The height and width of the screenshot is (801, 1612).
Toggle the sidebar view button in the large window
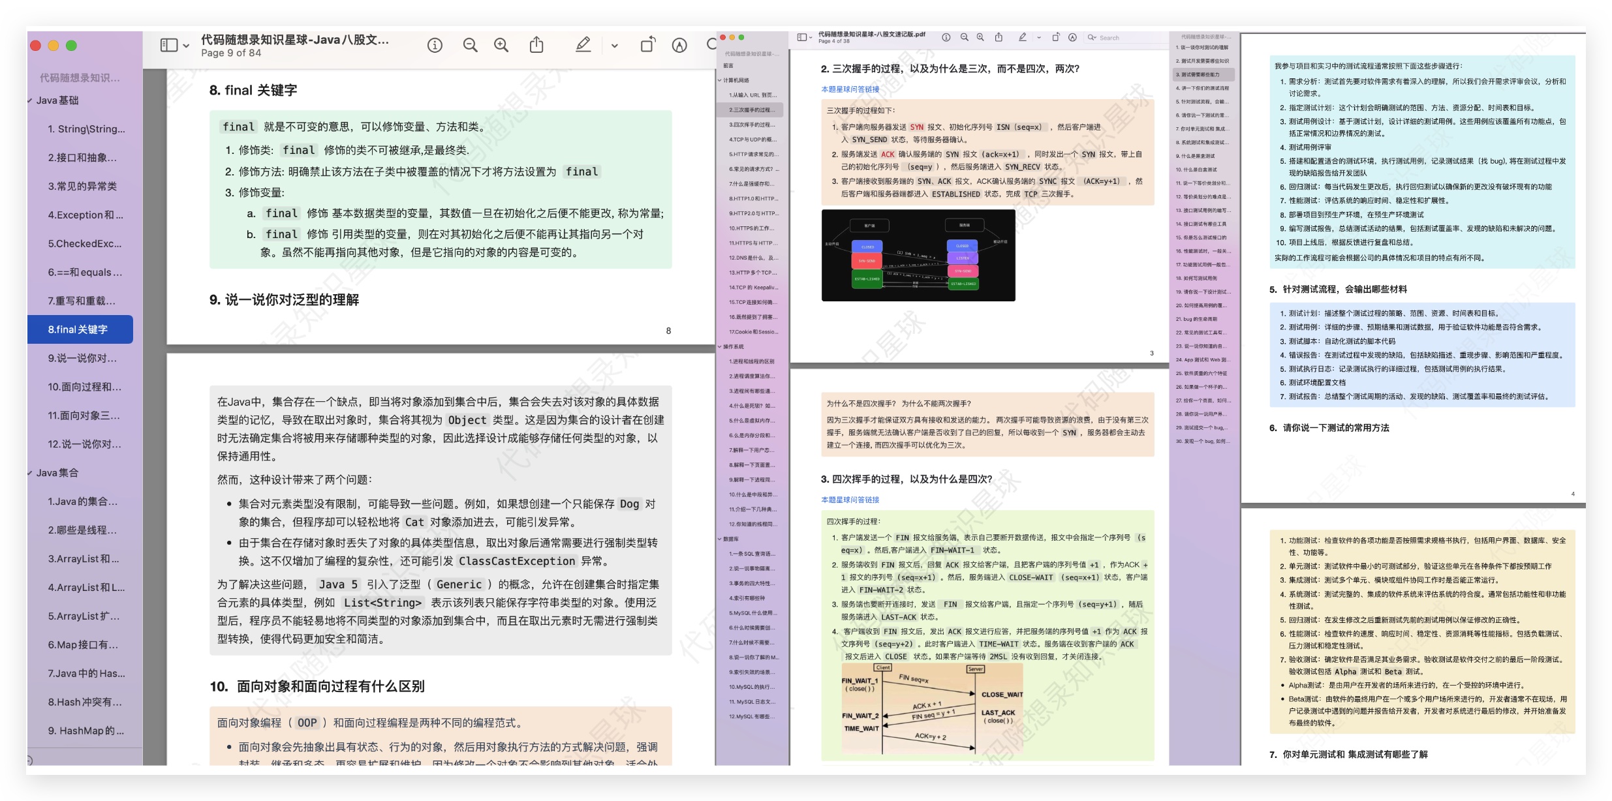pyautogui.click(x=169, y=45)
